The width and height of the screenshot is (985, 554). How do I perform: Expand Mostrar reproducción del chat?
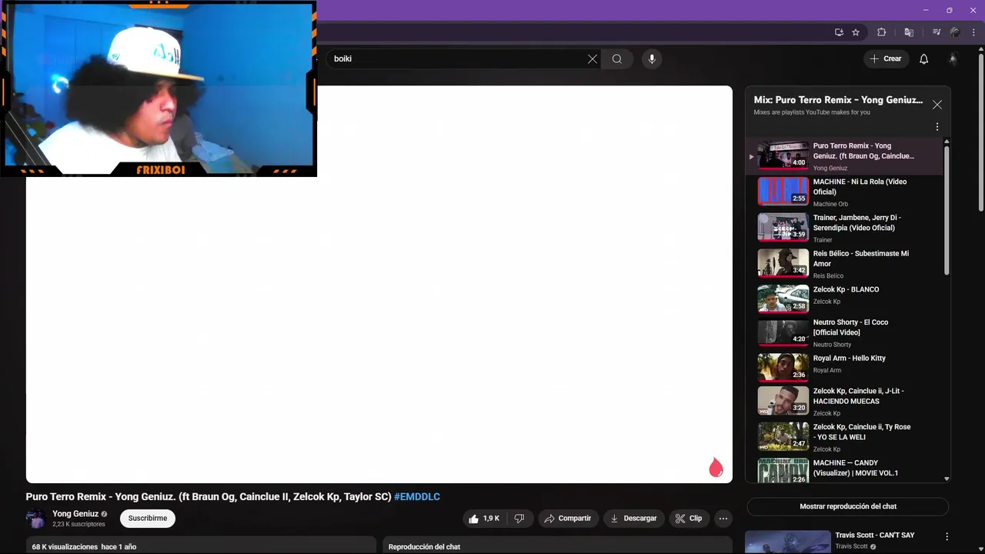click(x=848, y=506)
